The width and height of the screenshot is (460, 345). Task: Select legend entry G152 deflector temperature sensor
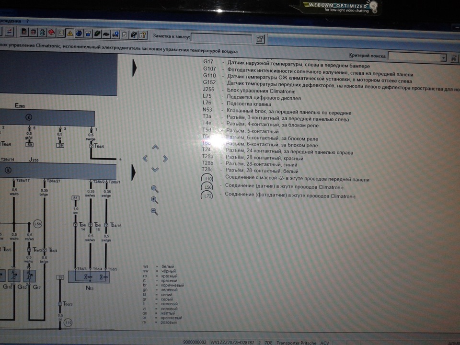point(331,85)
